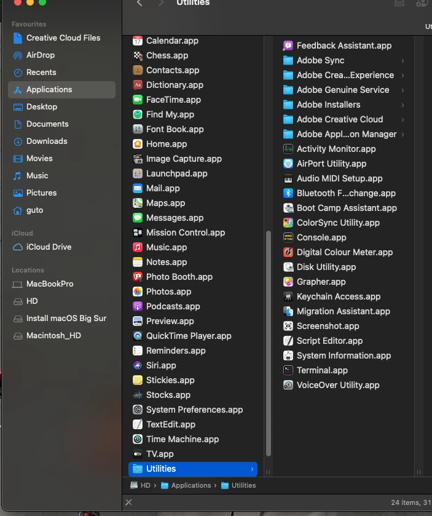432x516 pixels.
Task: Click the Audio MIDI Setup.app icon
Action: point(288,178)
